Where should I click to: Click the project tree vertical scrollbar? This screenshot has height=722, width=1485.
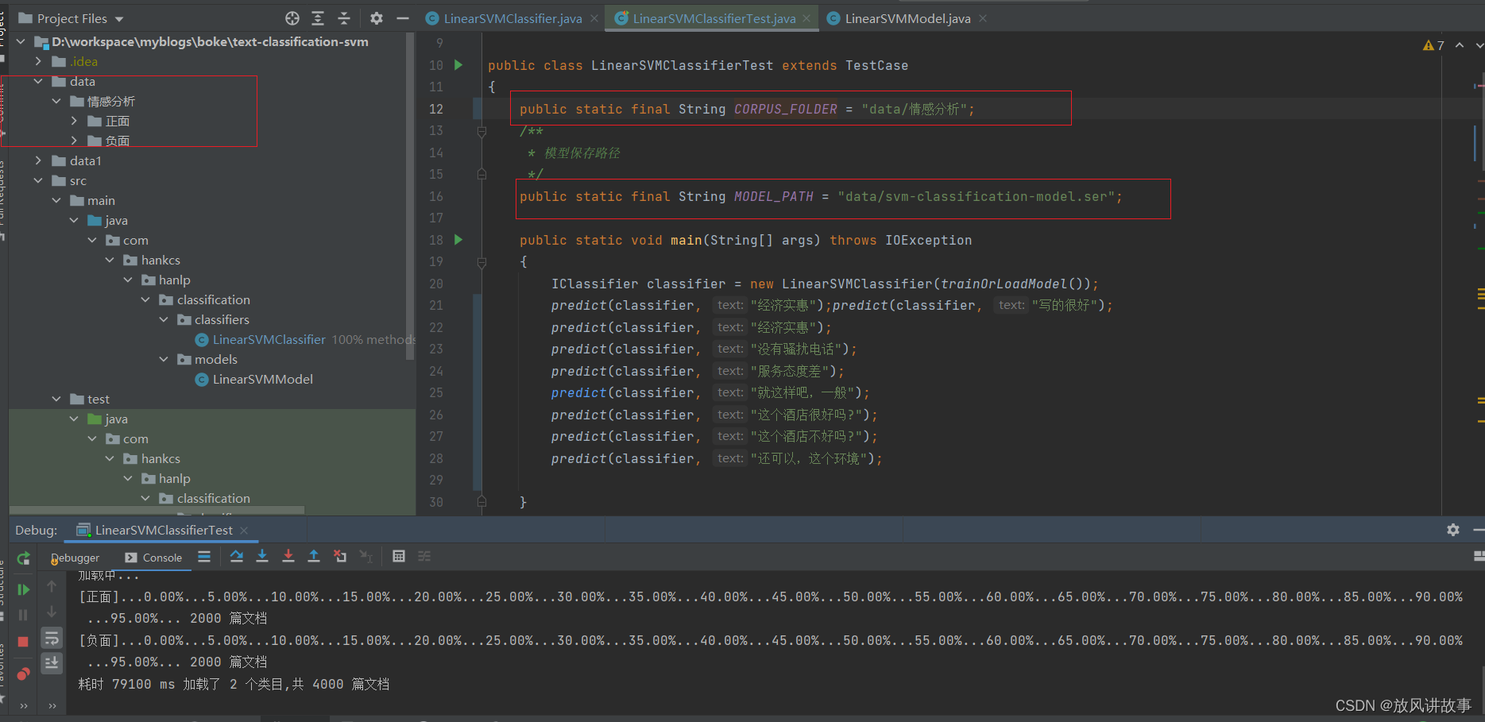pos(410,196)
